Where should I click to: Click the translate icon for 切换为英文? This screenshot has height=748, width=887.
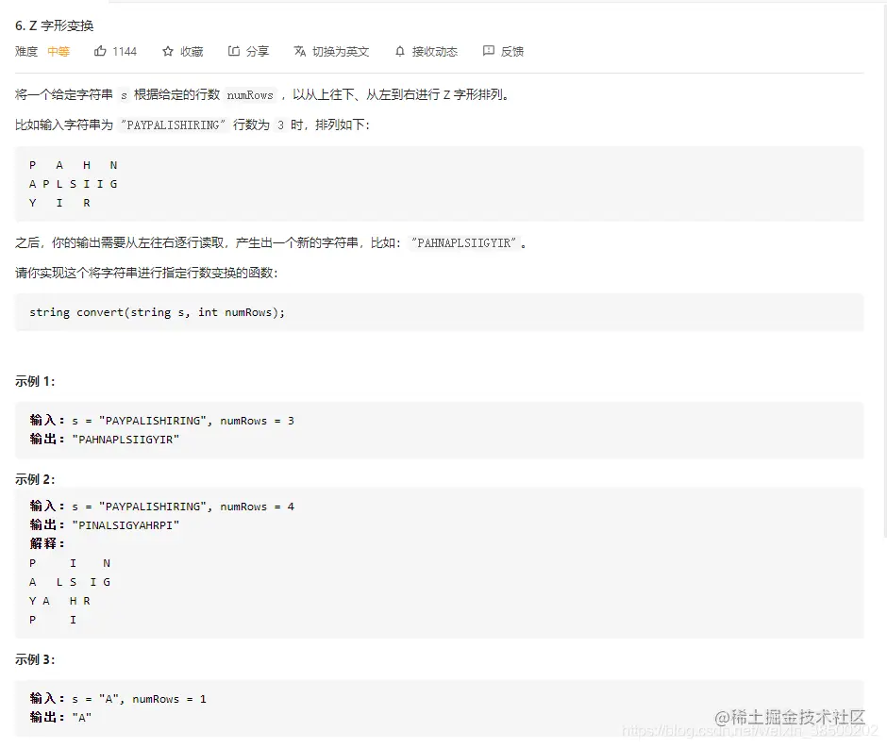tap(300, 52)
